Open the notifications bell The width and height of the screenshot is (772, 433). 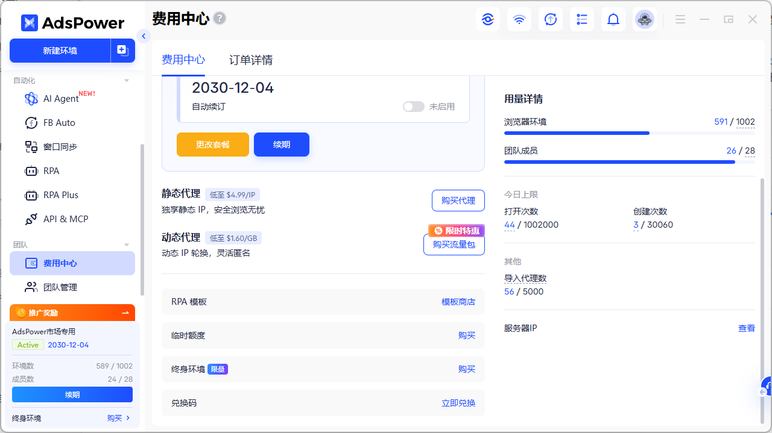point(613,19)
